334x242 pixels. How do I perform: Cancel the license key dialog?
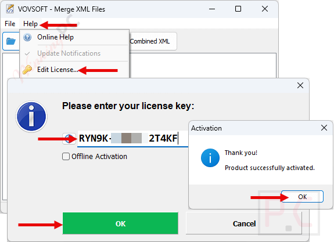point(244,223)
